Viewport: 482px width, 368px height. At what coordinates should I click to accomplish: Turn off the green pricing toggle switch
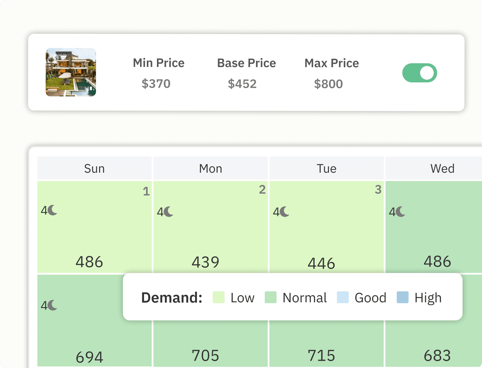420,73
